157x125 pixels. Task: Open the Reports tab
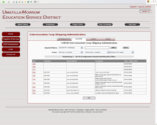tap(108, 39)
